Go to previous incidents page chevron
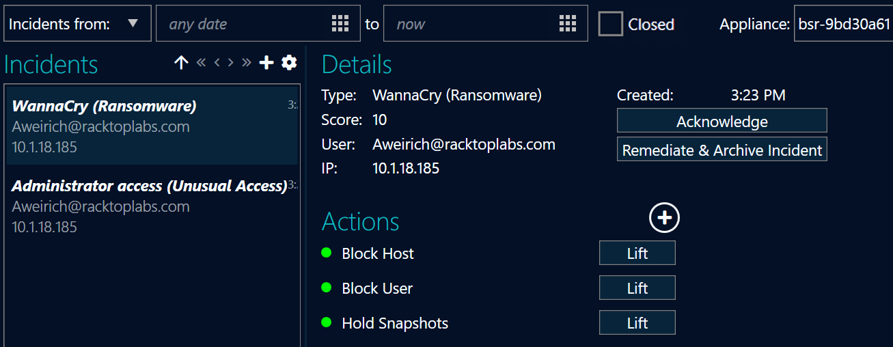 pyautogui.click(x=217, y=63)
